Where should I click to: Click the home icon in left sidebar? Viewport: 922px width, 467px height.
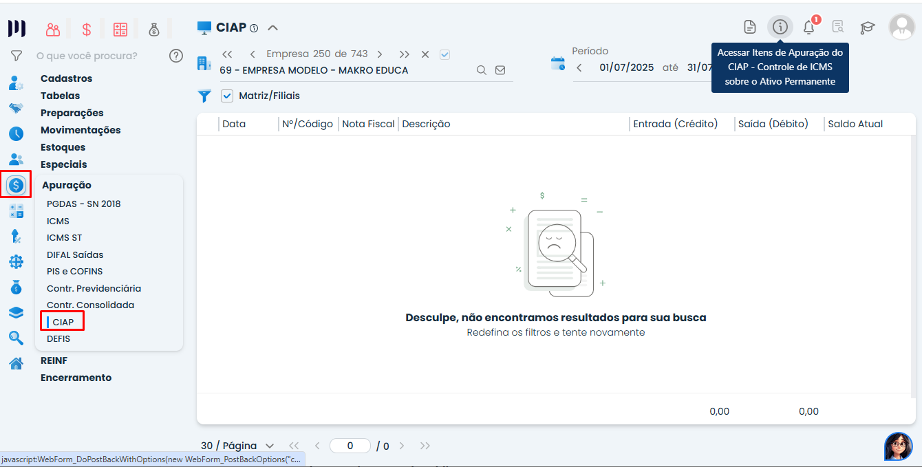click(16, 362)
